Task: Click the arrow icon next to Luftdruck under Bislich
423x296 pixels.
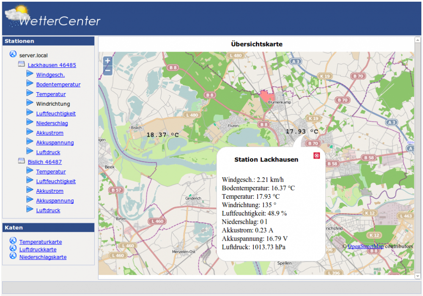Action: tap(30, 209)
